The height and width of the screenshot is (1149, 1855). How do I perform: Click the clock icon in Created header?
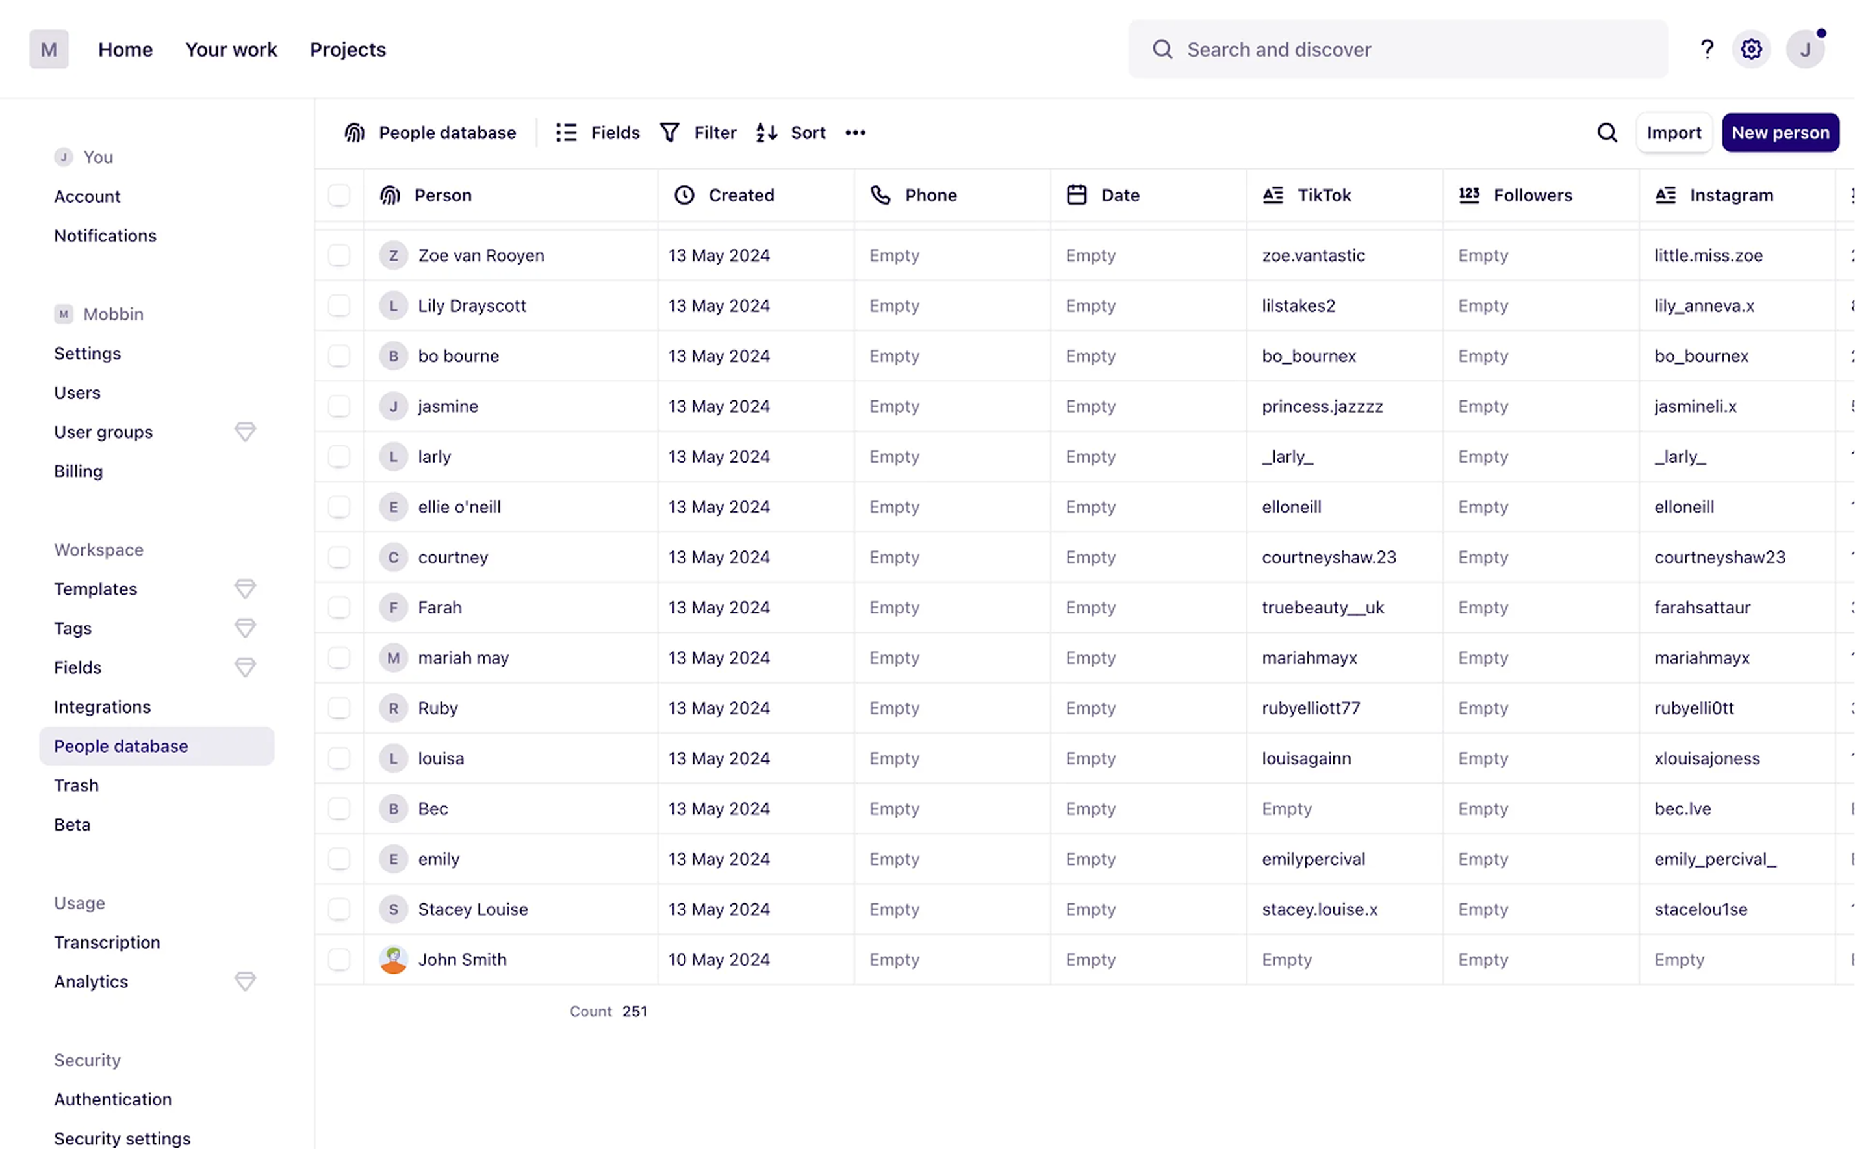coord(684,196)
